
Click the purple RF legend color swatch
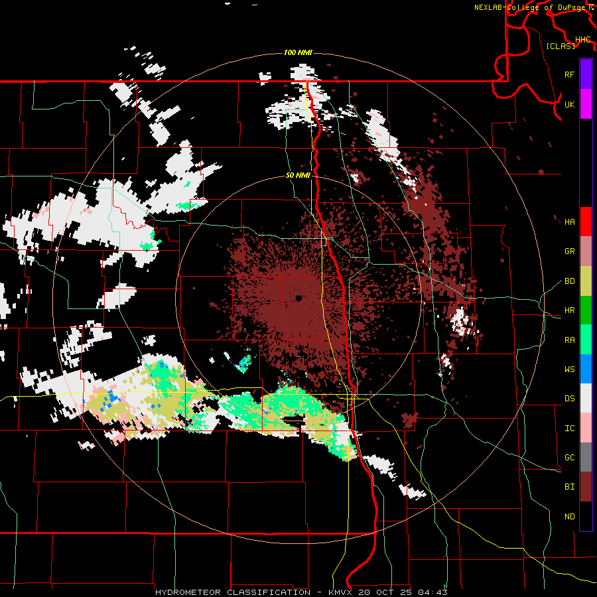[586, 74]
